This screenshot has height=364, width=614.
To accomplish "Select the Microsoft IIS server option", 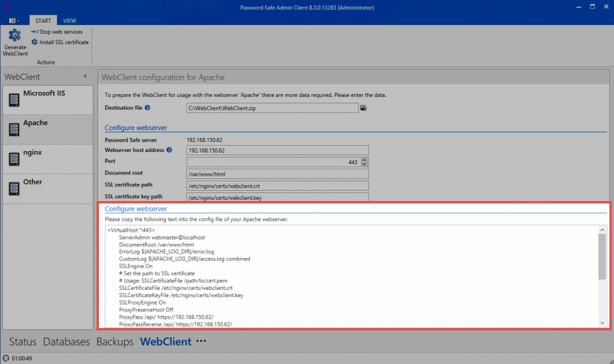I will [48, 100].
